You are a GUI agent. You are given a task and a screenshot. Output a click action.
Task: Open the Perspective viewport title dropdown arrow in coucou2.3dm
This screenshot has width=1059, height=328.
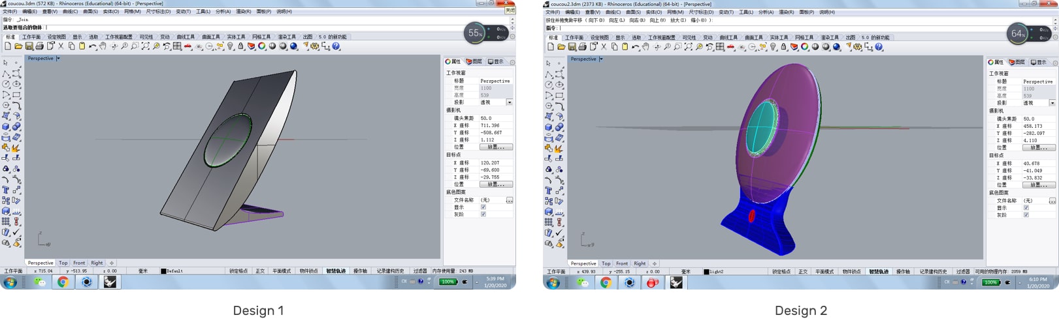(601, 59)
